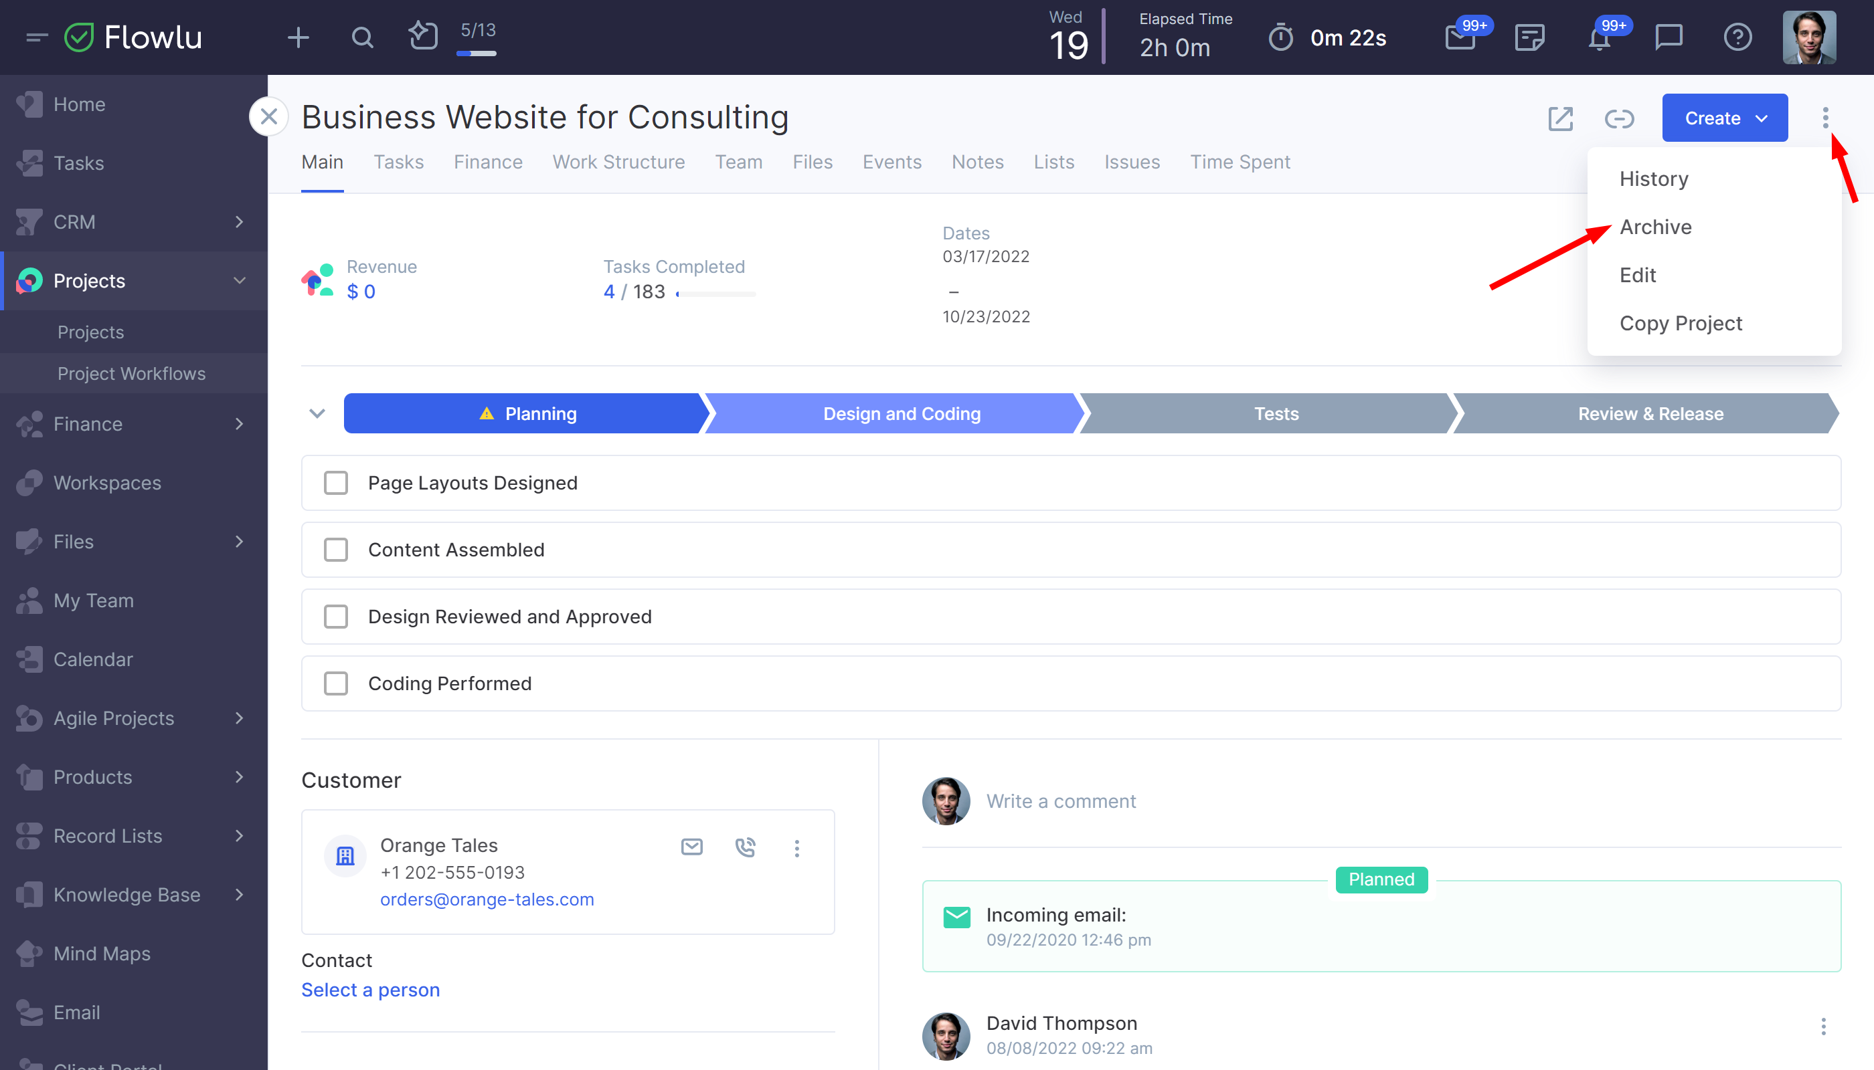Open My Team in the sidebar
1874x1070 pixels.
point(134,601)
